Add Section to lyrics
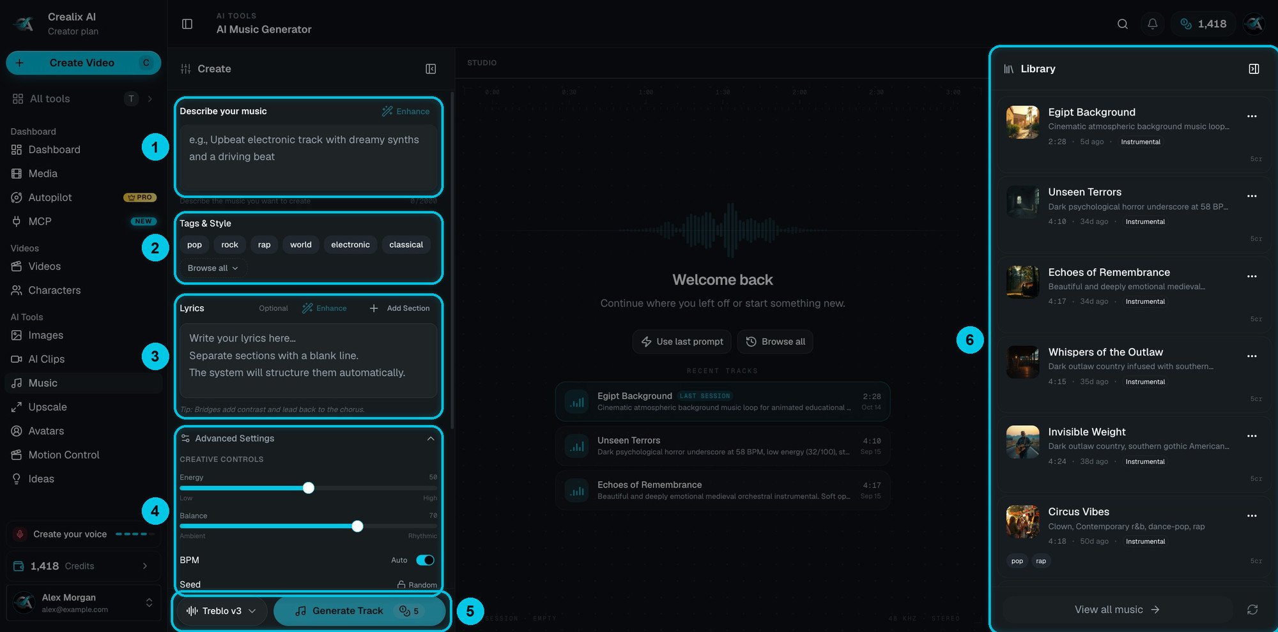 pyautogui.click(x=400, y=308)
